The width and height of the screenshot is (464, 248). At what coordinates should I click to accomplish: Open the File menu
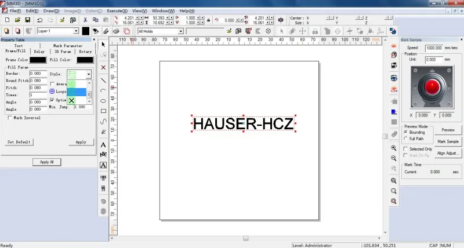[15, 10]
